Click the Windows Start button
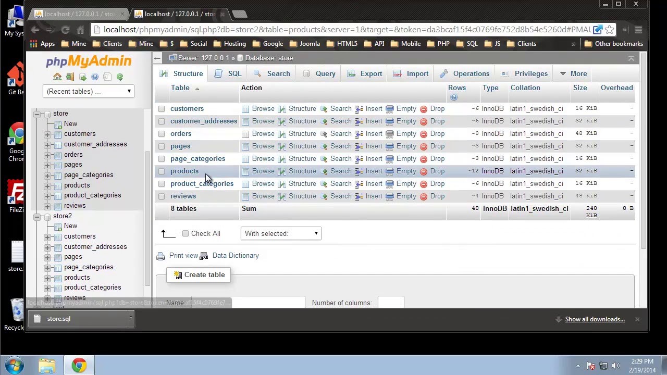 pyautogui.click(x=15, y=365)
